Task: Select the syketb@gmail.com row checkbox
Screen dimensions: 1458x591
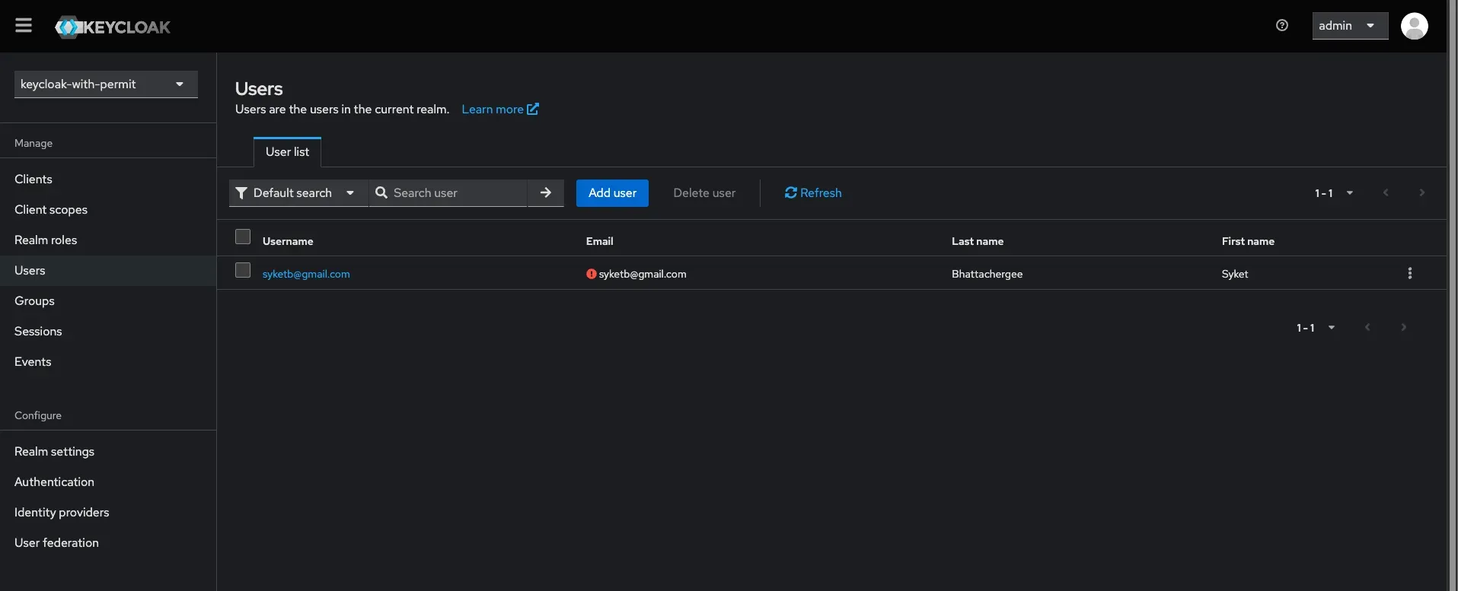Action: pyautogui.click(x=243, y=271)
